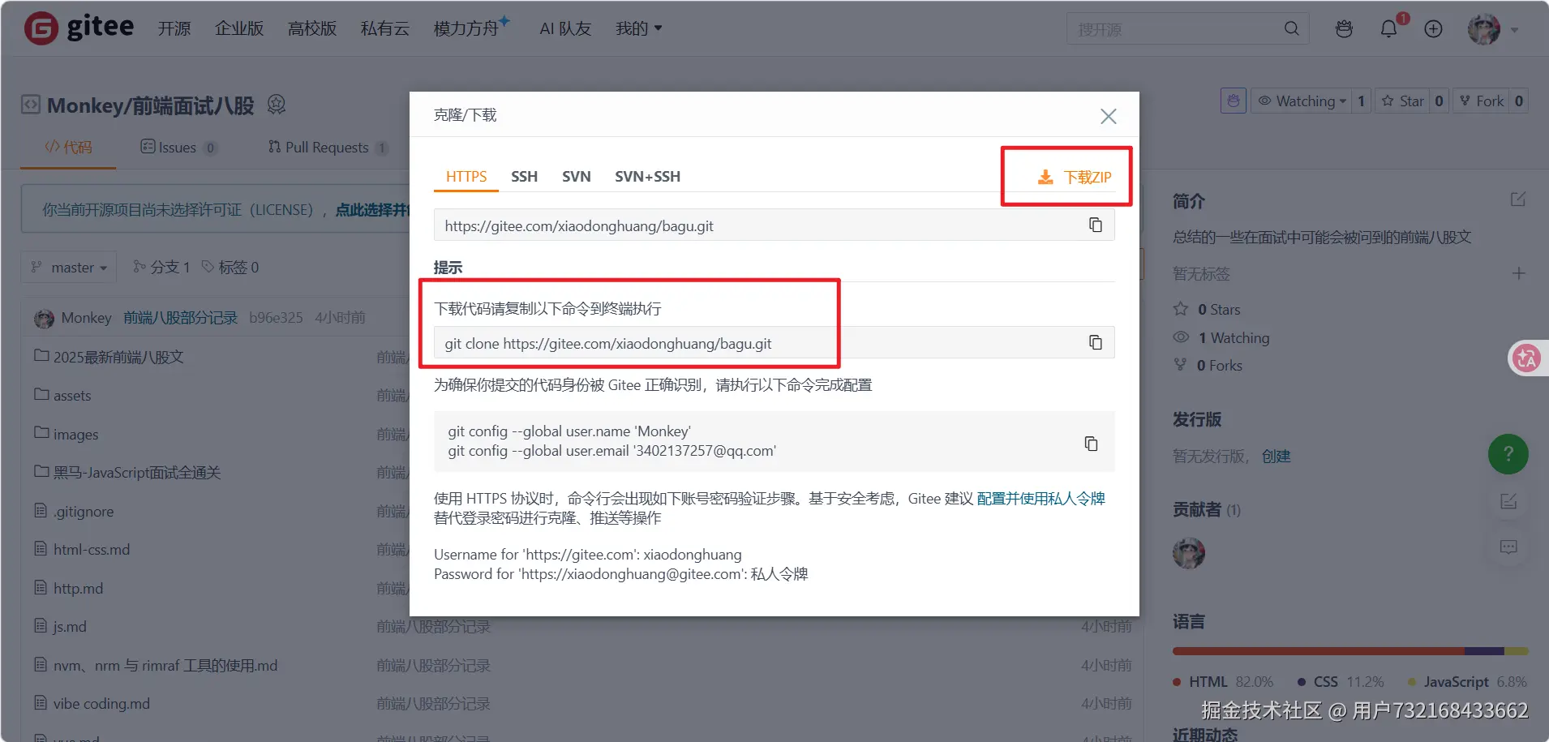Click the robot icon left of Watching
Image resolution: width=1549 pixels, height=742 pixels.
click(1233, 101)
